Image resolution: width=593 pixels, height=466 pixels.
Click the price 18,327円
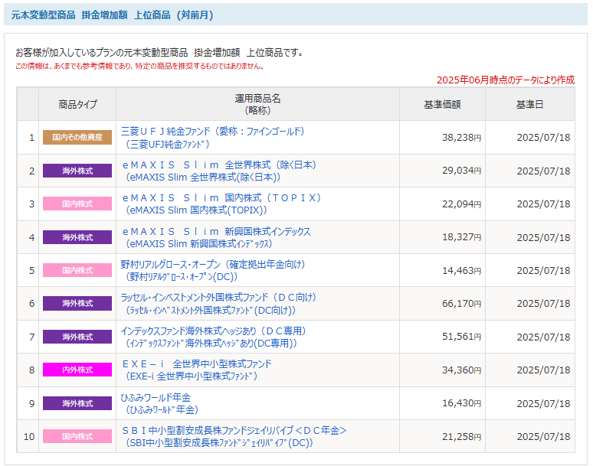(x=461, y=237)
